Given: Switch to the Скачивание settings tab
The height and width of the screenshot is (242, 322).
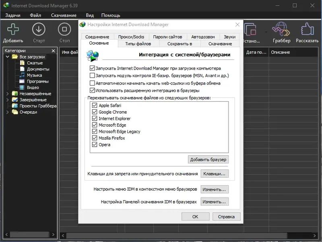Looking at the screenshot, I should coord(220,44).
